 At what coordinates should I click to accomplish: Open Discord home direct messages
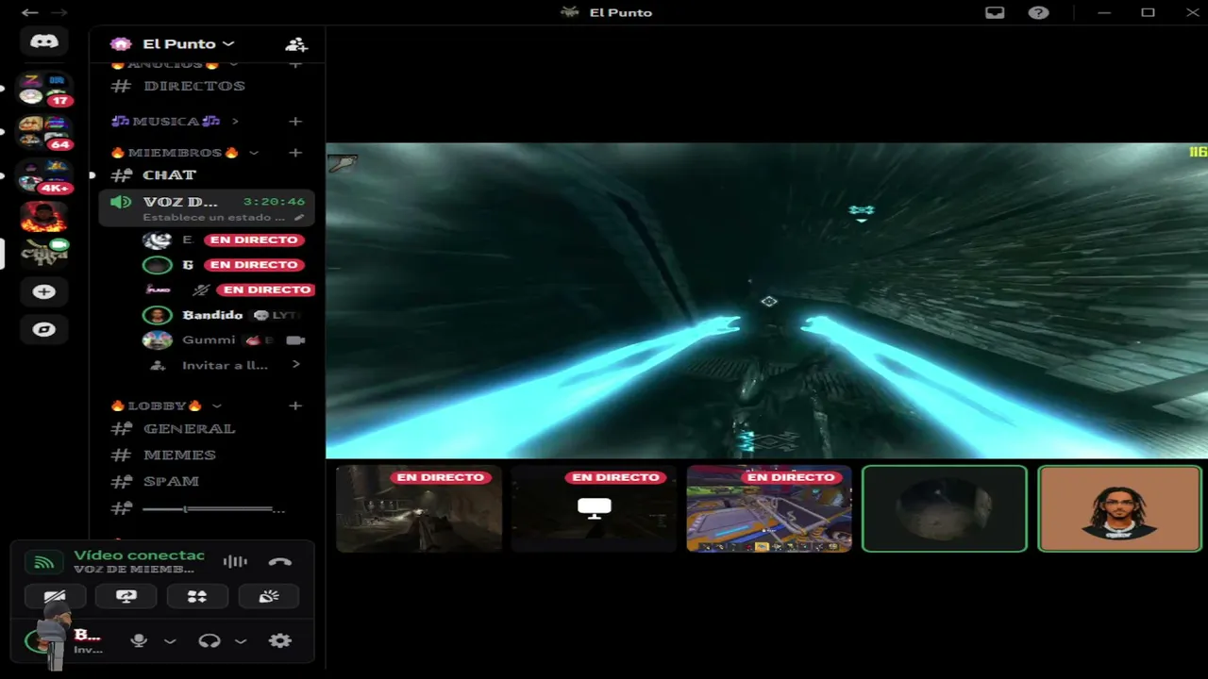point(43,41)
